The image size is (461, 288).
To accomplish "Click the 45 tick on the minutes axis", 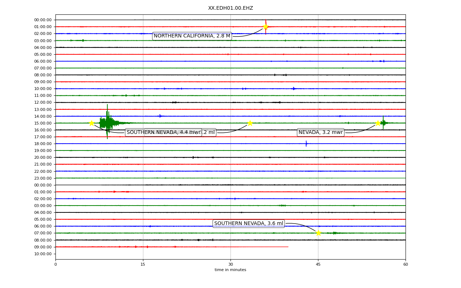I will point(318,265).
